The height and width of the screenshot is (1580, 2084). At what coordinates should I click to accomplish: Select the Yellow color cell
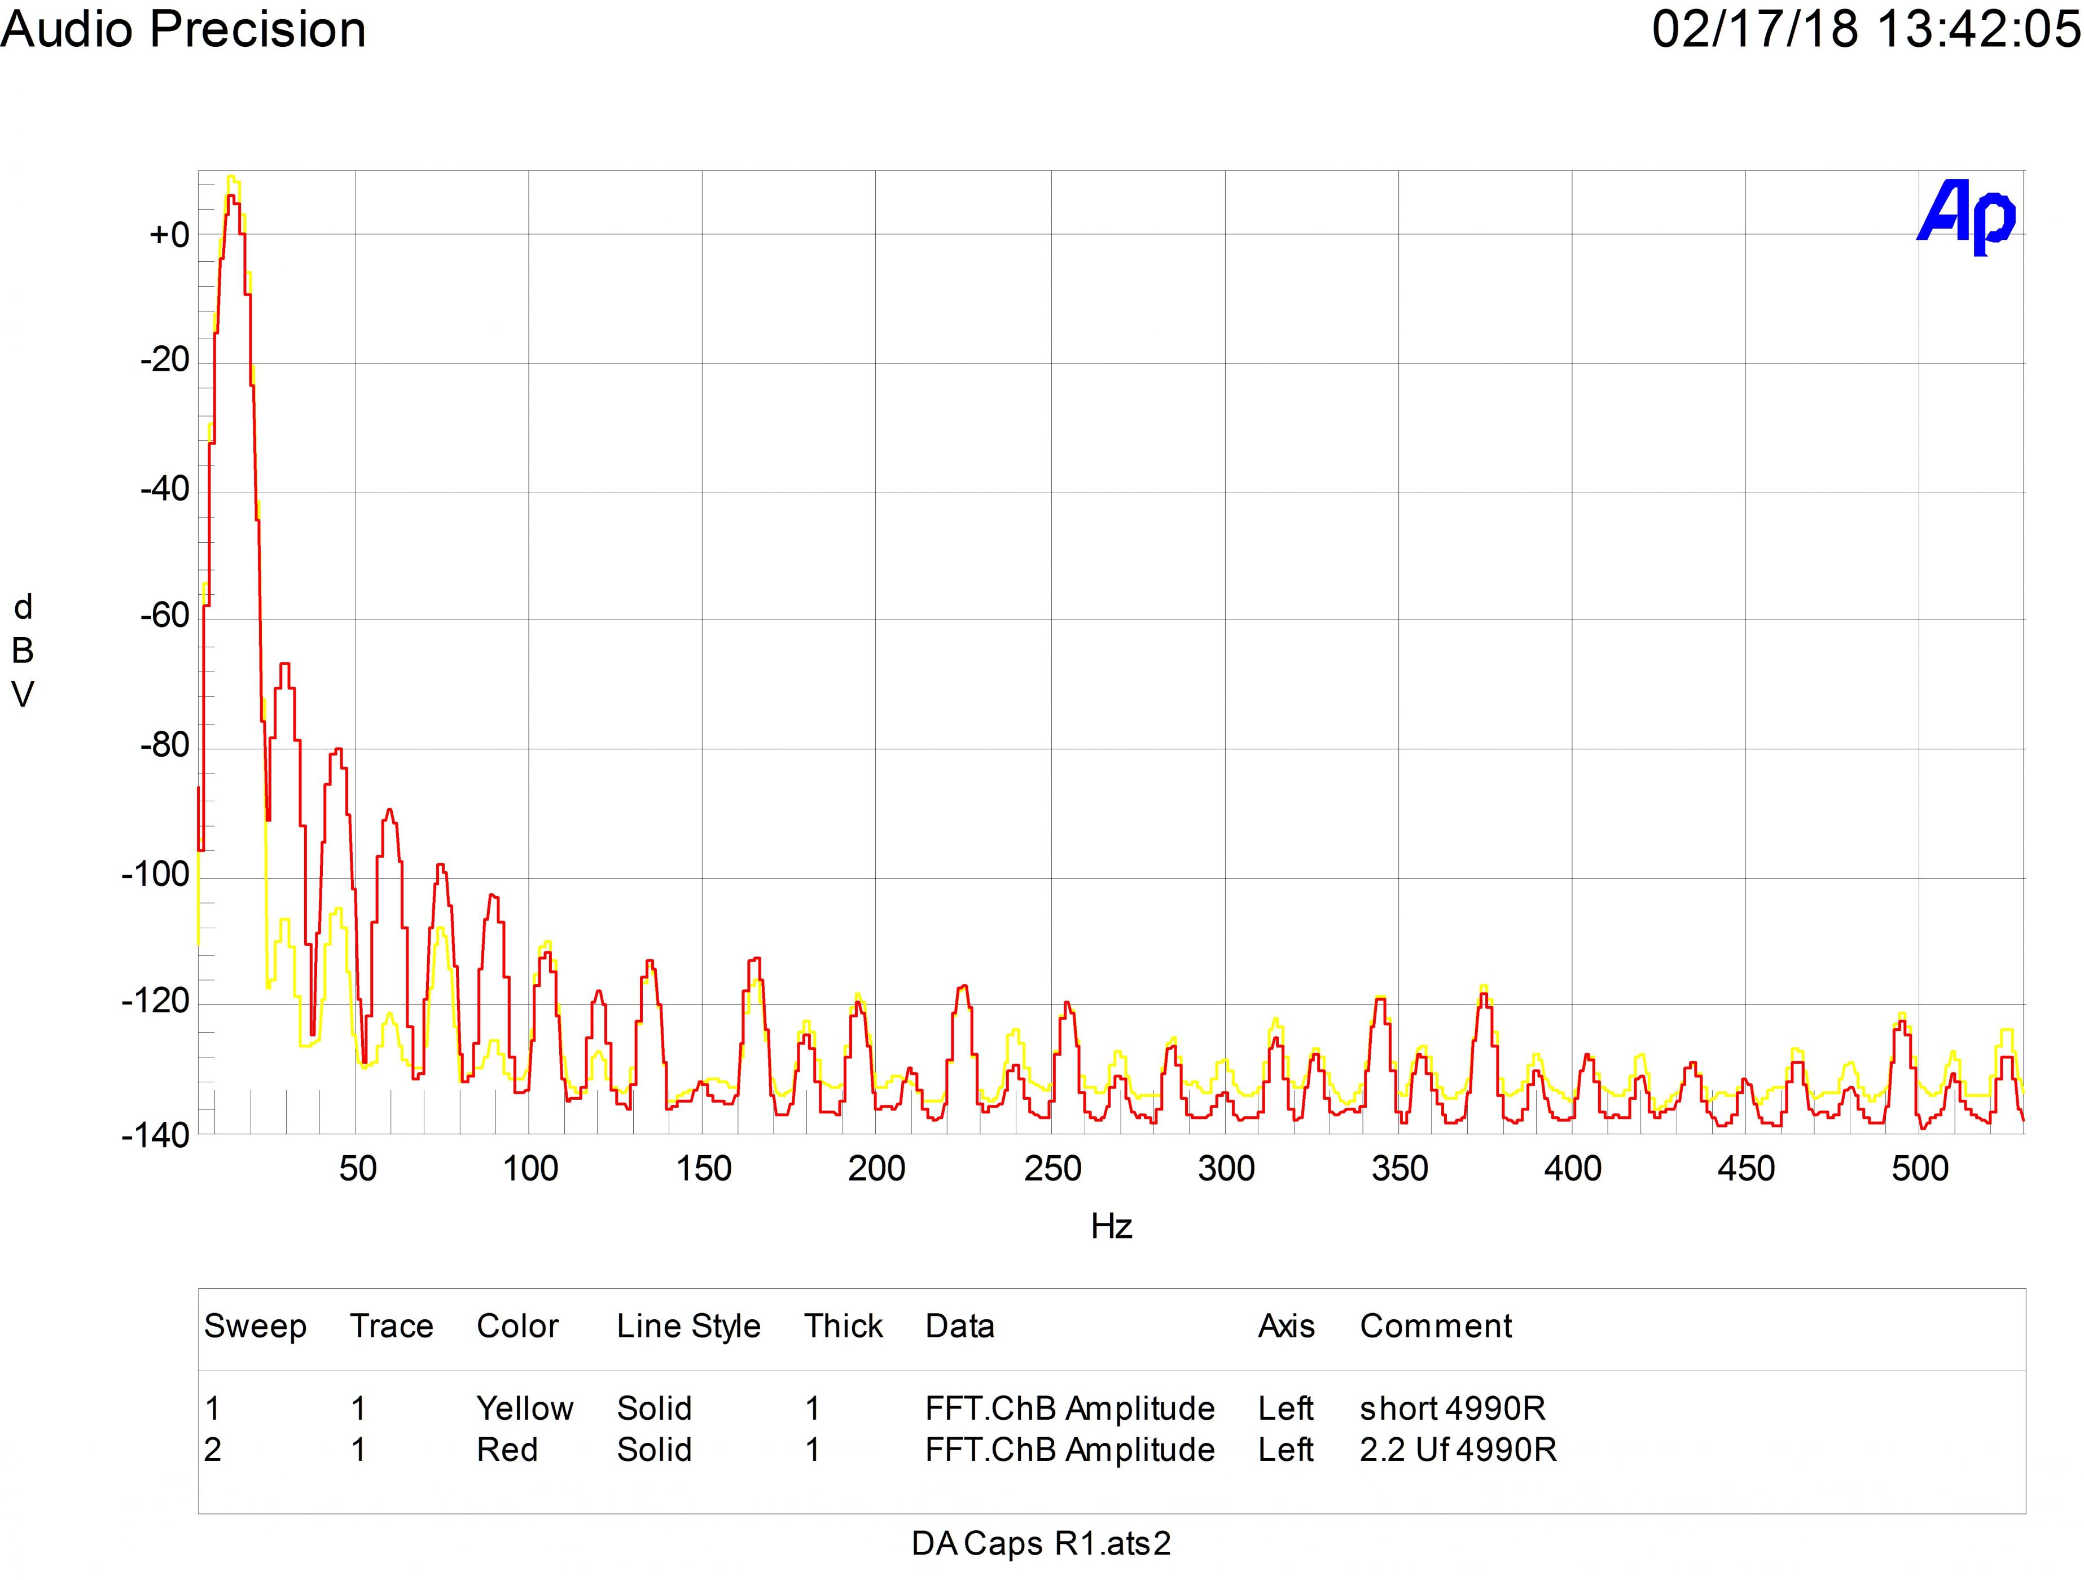(525, 1407)
